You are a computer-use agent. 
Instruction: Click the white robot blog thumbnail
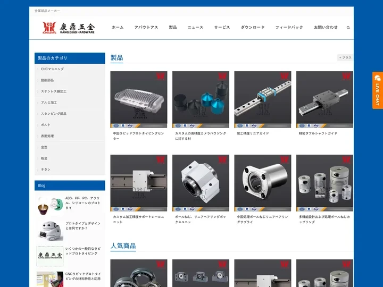coord(50,231)
